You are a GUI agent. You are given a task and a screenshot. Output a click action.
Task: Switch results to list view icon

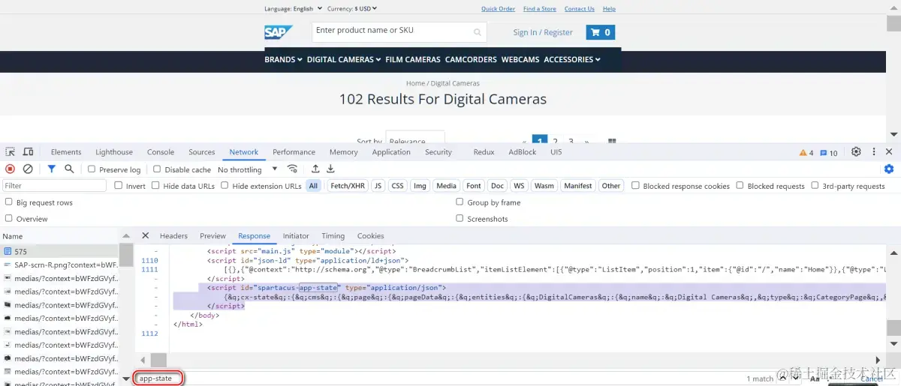(x=612, y=140)
